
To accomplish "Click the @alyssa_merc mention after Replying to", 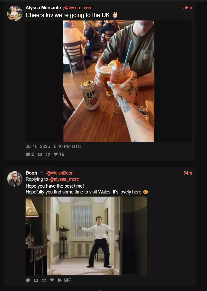I will pos(64,179).
